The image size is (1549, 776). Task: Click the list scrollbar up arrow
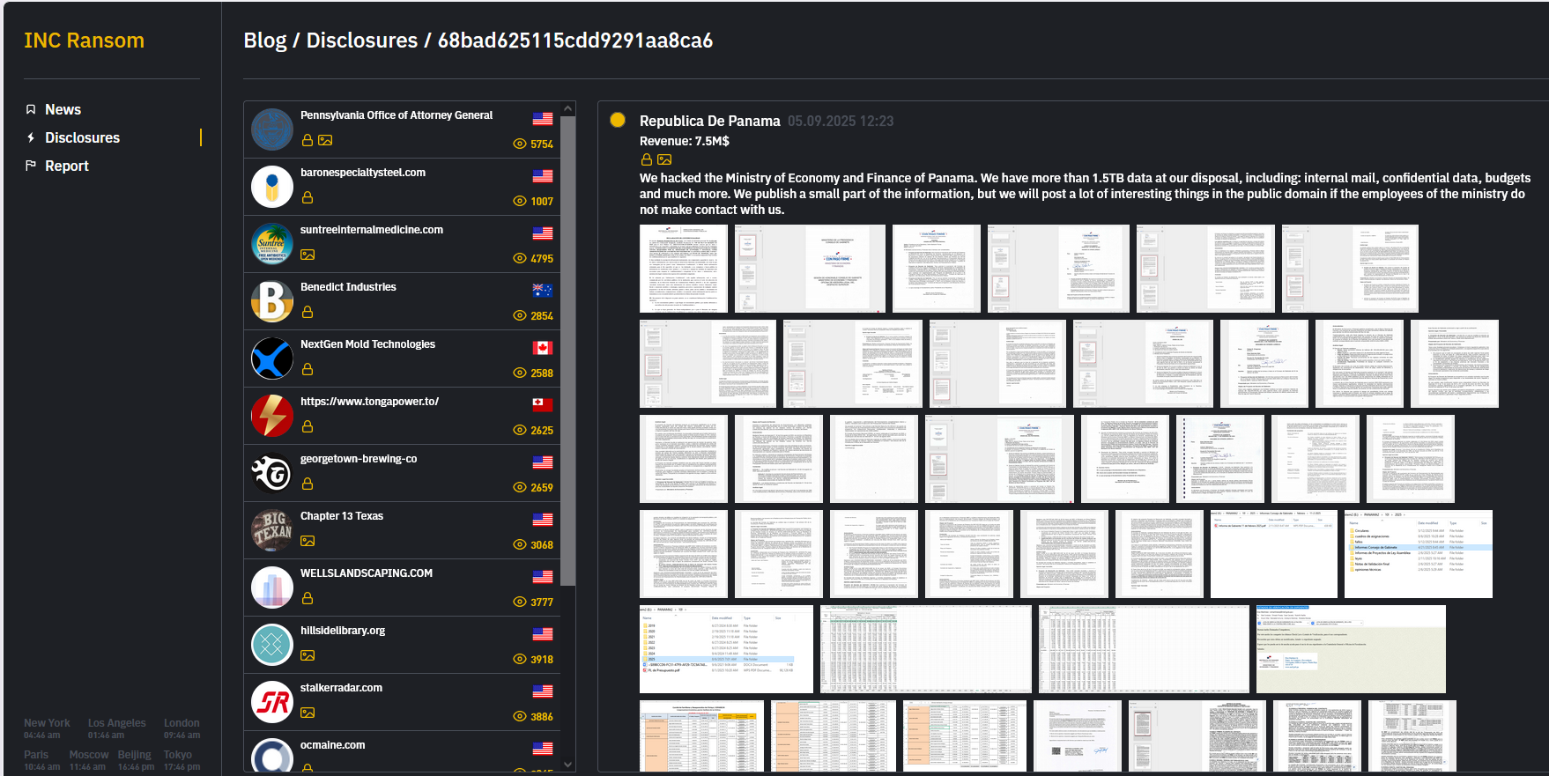568,109
